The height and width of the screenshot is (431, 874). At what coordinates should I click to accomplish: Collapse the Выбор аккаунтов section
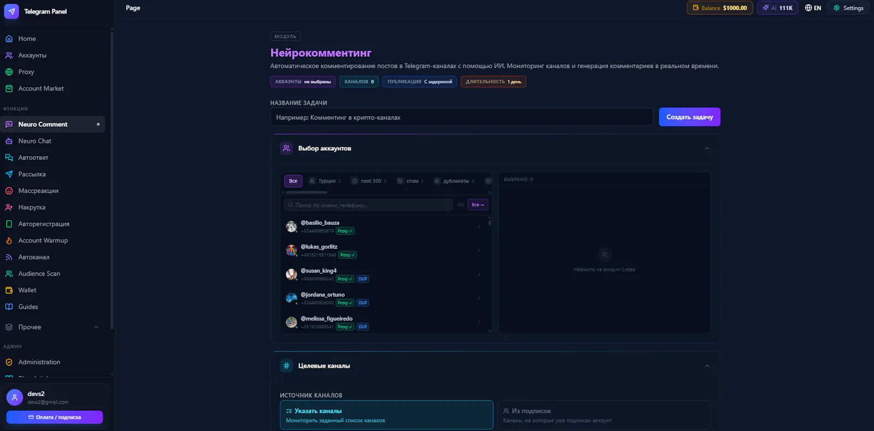[x=707, y=148]
